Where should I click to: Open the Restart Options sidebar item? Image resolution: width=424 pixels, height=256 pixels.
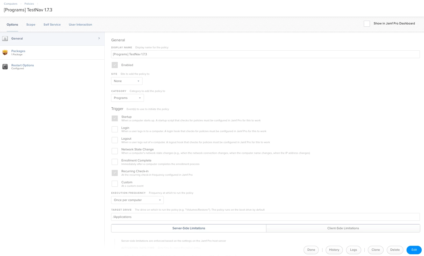coord(52,67)
